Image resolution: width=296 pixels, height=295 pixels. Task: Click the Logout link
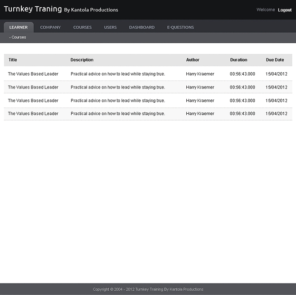point(285,10)
